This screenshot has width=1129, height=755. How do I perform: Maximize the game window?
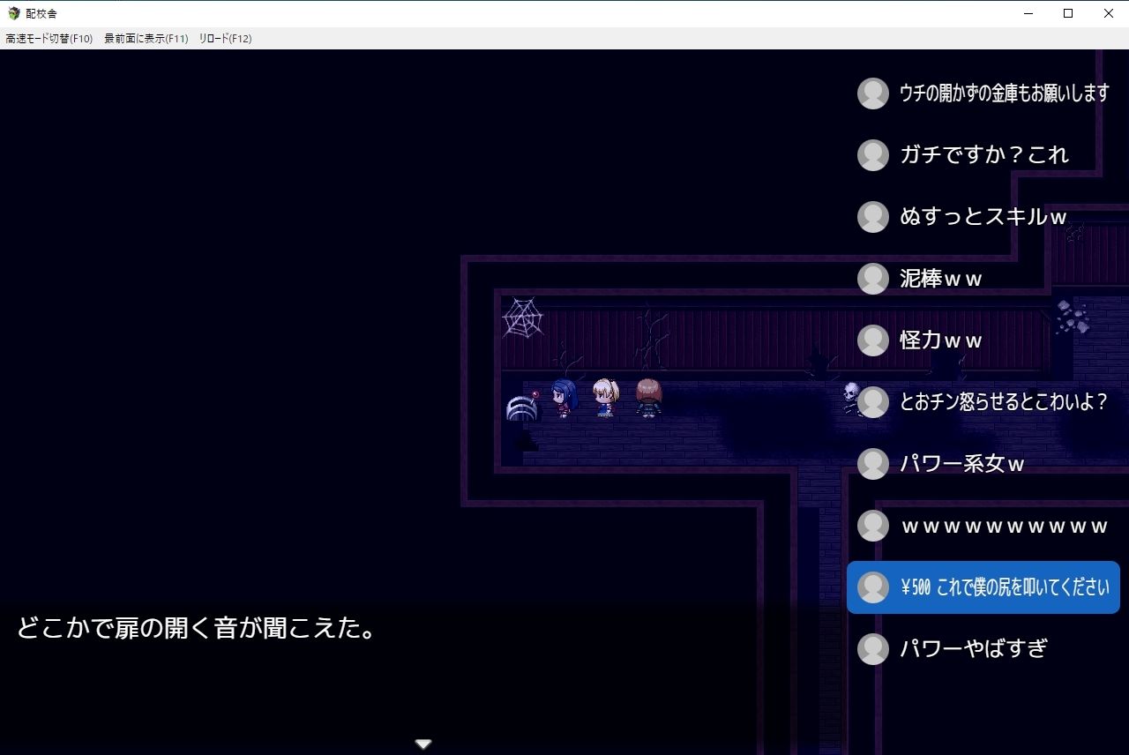coord(1068,13)
